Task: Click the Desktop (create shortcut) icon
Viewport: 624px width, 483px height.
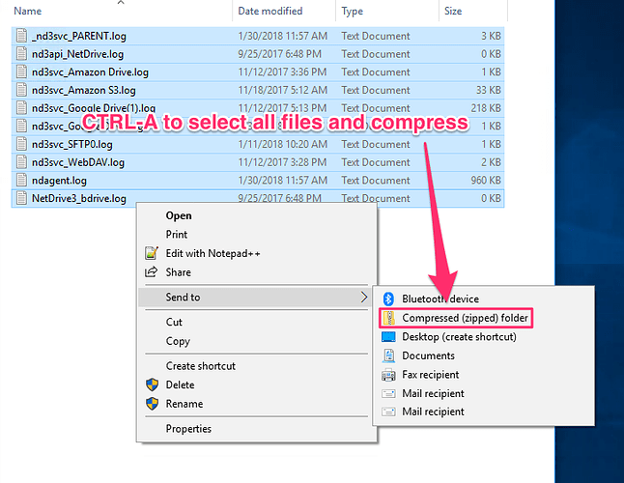Action: [x=388, y=337]
